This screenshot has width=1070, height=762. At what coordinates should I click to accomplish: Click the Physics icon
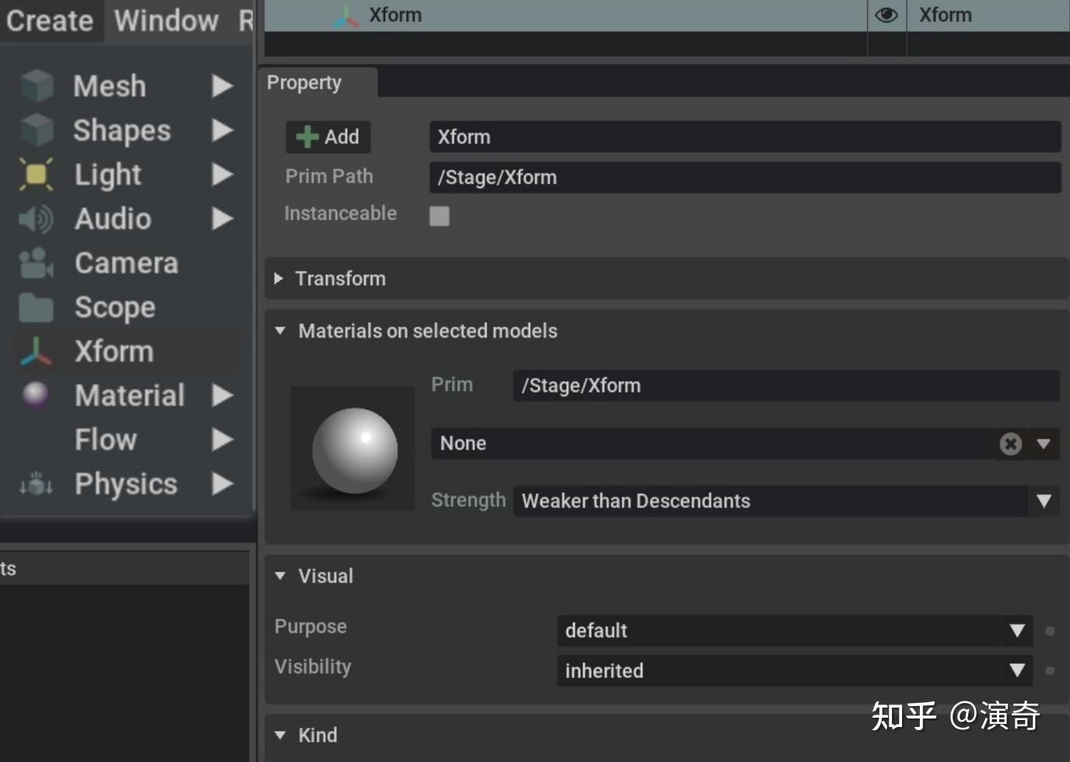click(36, 485)
